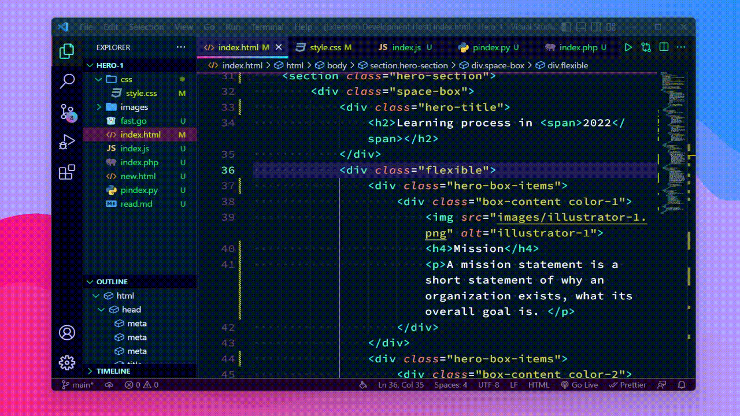Open the Run and Debug view
Screen dimensions: 740x416
point(67,142)
